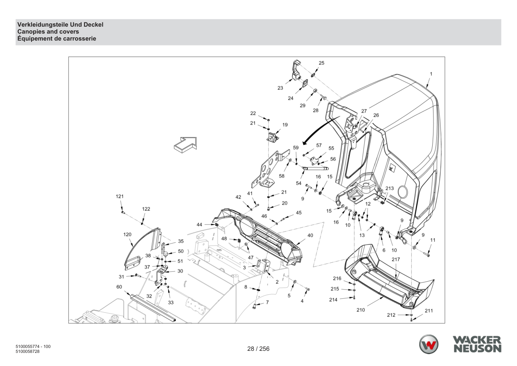Viewport: 517px width, 366px height.
Task: Click callout number 13
Action: 362,236
